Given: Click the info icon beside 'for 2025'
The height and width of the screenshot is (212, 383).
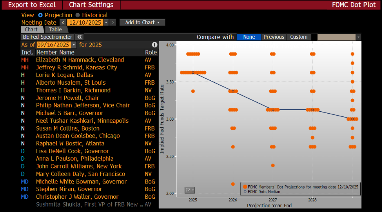Looking at the screenshot, I should pyautogui.click(x=154, y=45).
